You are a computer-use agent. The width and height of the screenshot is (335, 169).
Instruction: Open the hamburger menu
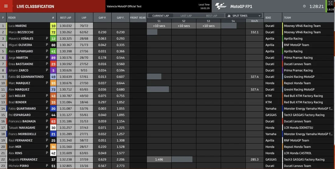click(6, 6)
